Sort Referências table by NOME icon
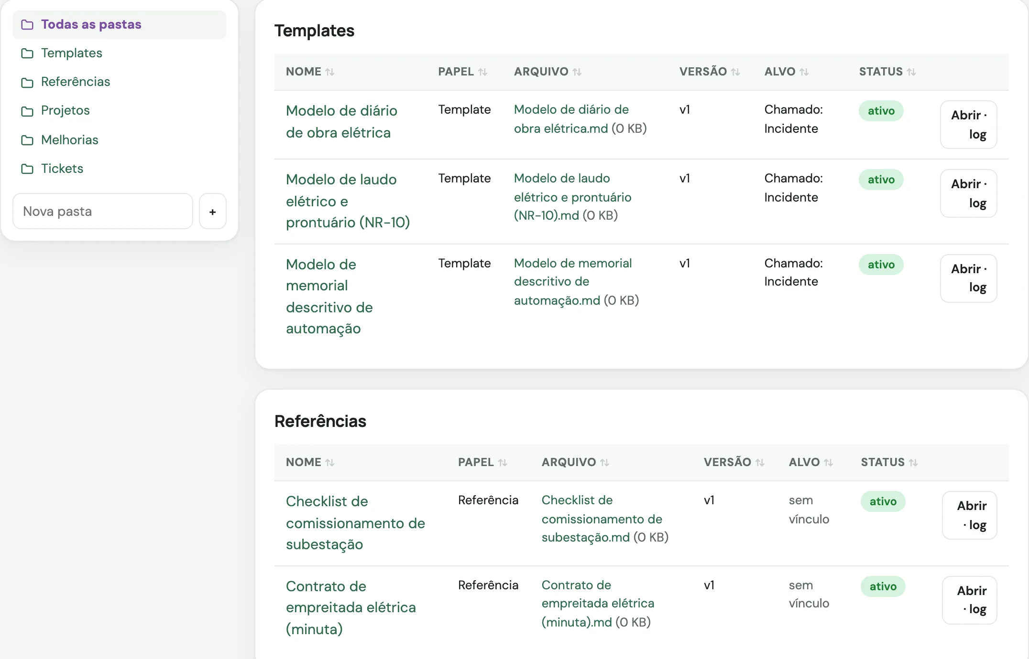Image resolution: width=1029 pixels, height=659 pixels. click(330, 463)
